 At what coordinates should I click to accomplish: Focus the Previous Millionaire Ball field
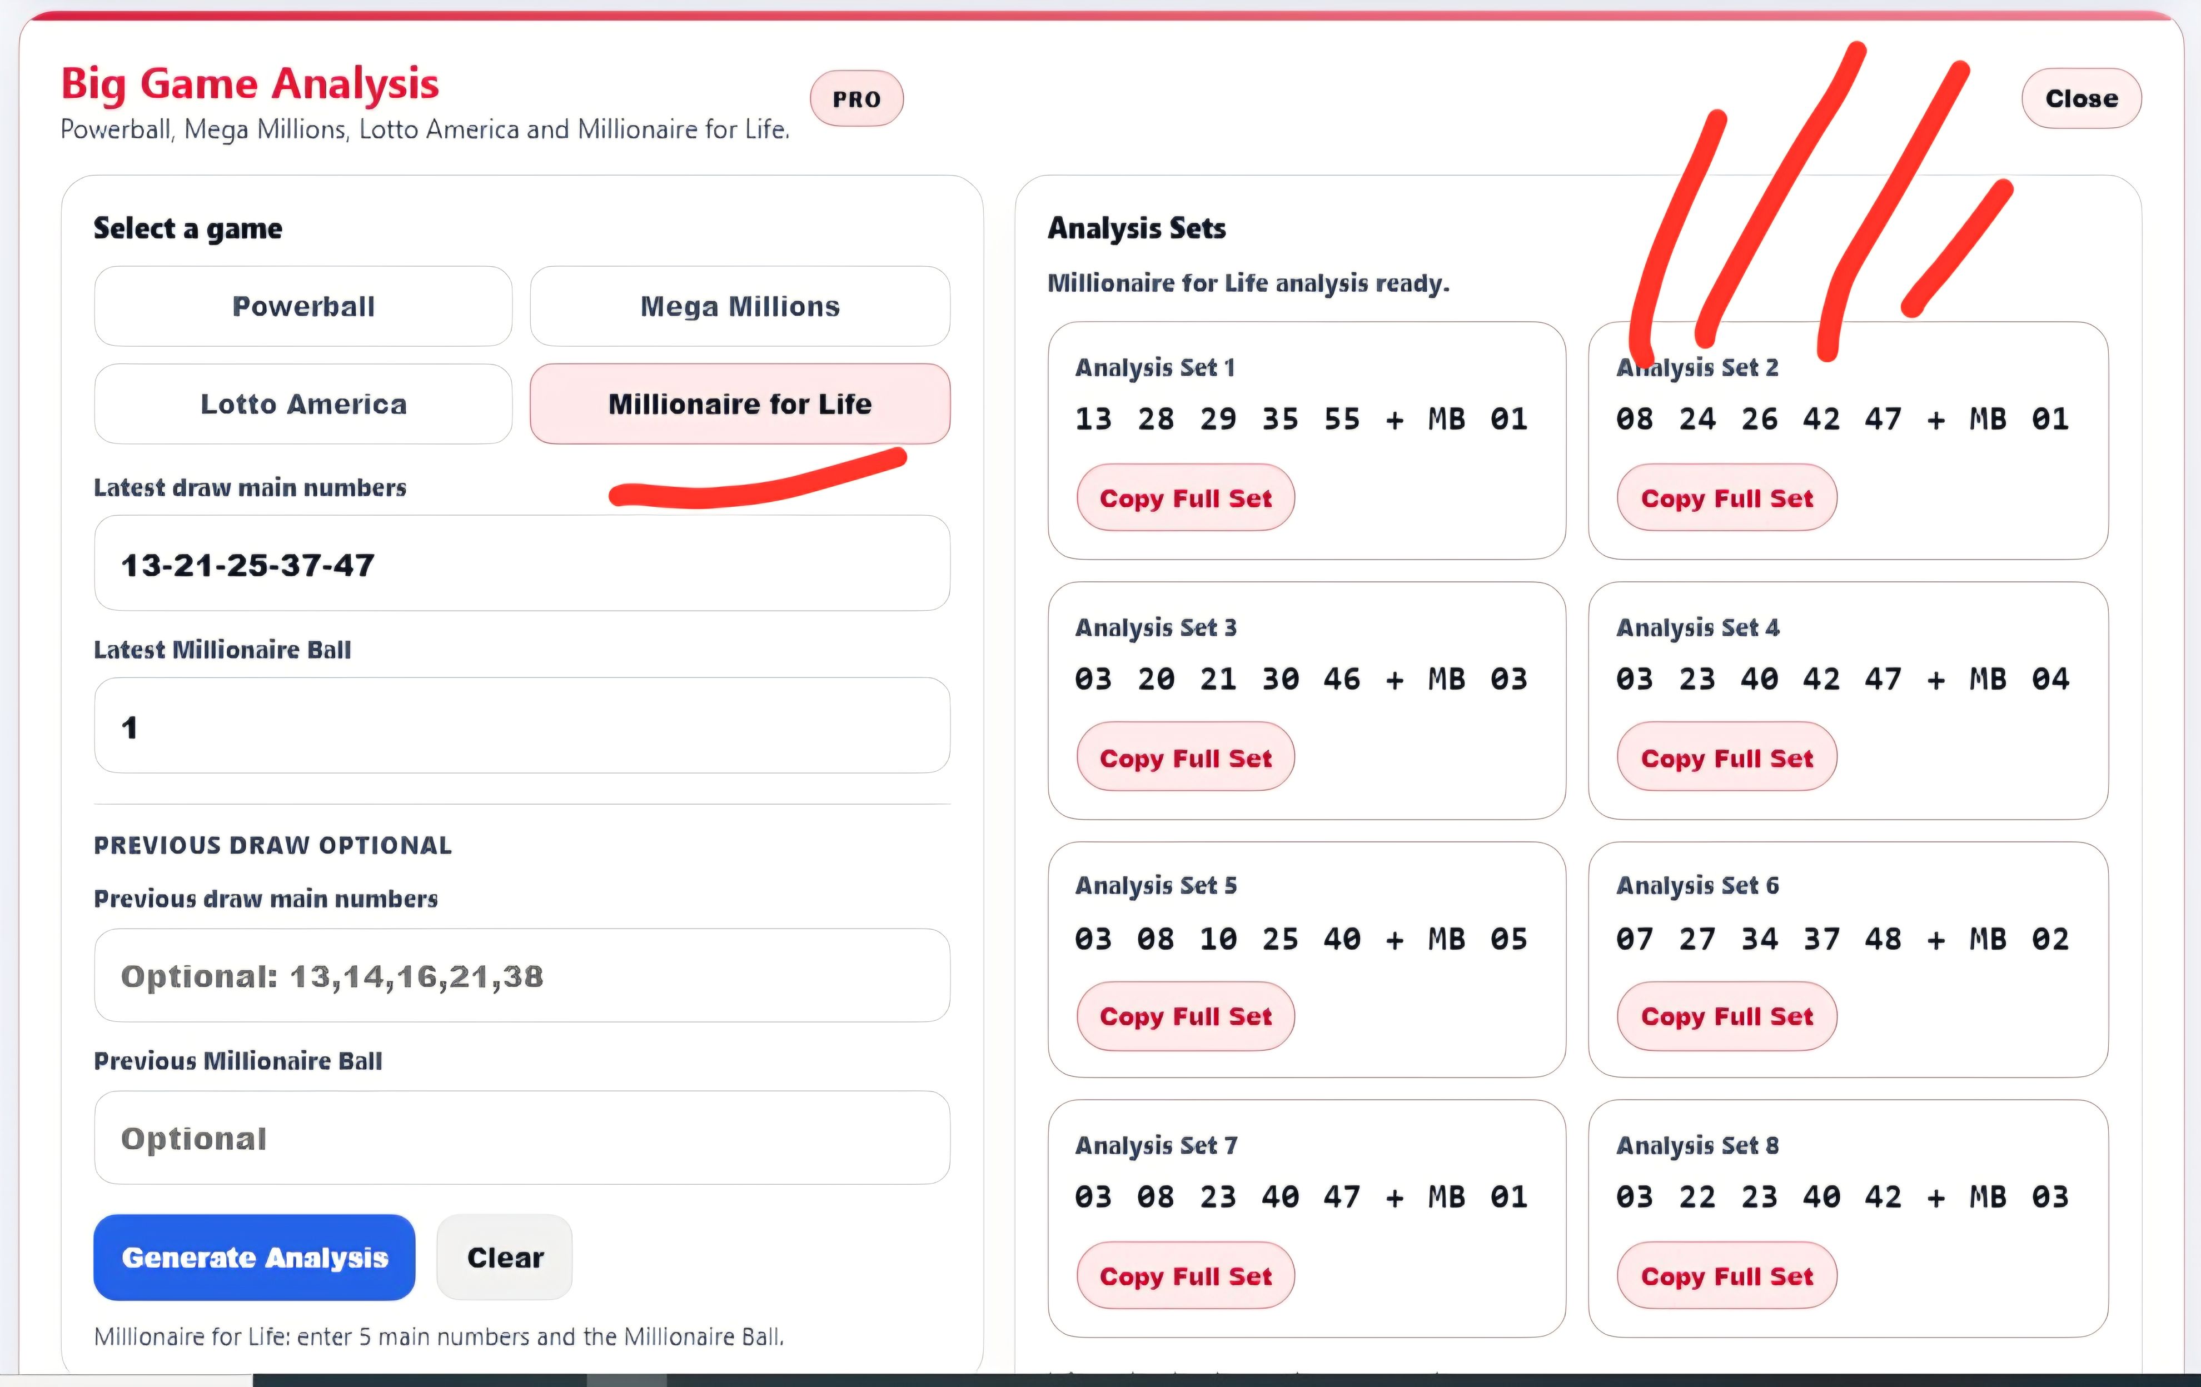click(522, 1137)
